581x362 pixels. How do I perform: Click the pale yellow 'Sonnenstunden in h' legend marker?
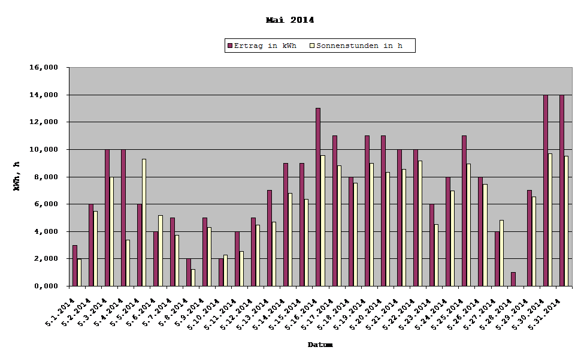pos(311,45)
